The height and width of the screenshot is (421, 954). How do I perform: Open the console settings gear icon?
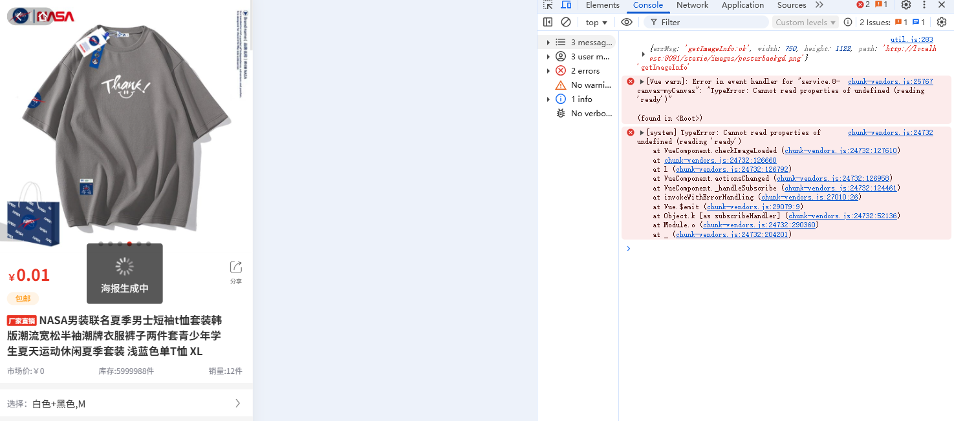click(942, 22)
